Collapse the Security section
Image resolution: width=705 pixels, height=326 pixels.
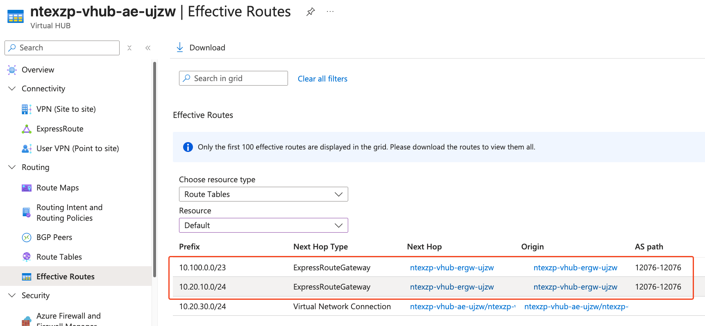point(12,296)
